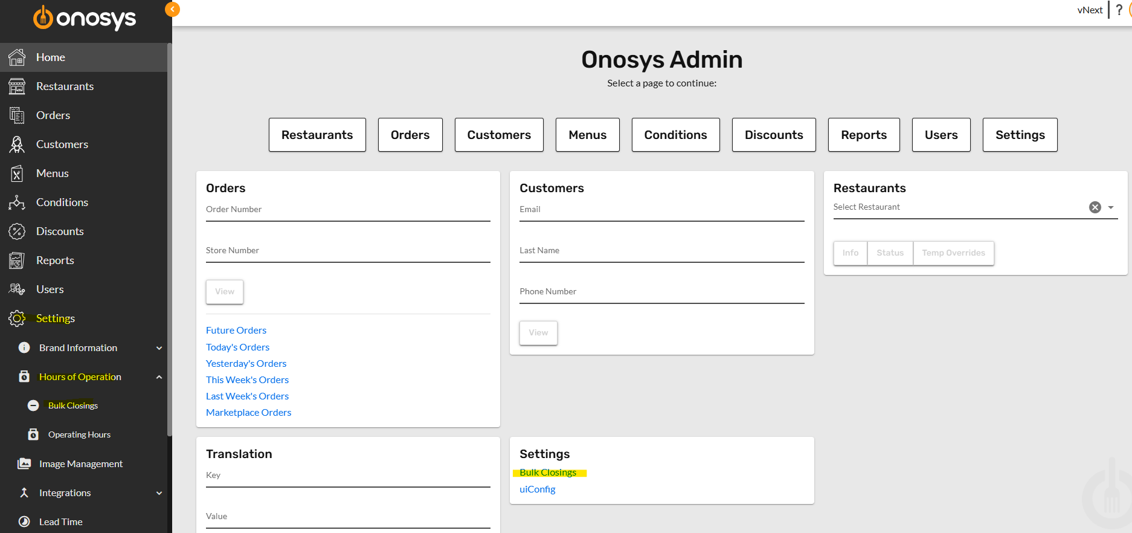
Task: Click the Lead Time clock icon
Action: (24, 522)
